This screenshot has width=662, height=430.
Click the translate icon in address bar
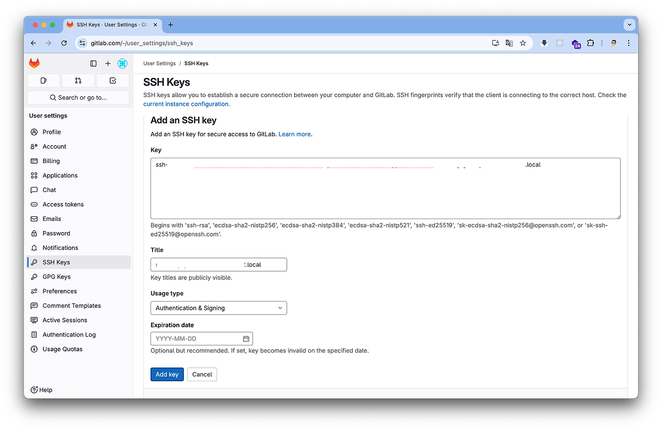click(509, 43)
